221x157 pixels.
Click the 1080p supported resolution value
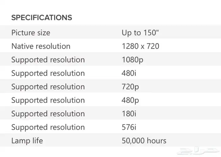pyautogui.click(x=133, y=60)
